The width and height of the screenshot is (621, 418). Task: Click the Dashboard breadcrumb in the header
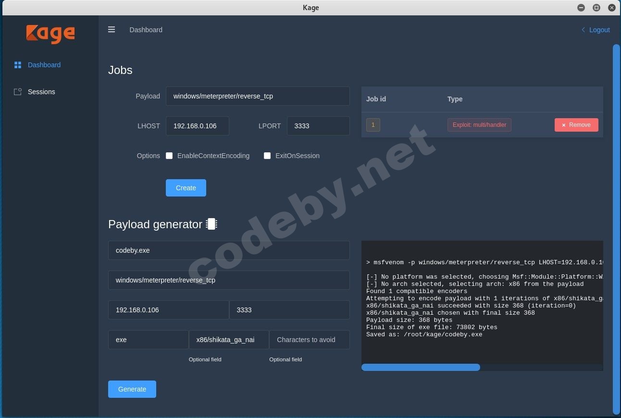coord(146,30)
